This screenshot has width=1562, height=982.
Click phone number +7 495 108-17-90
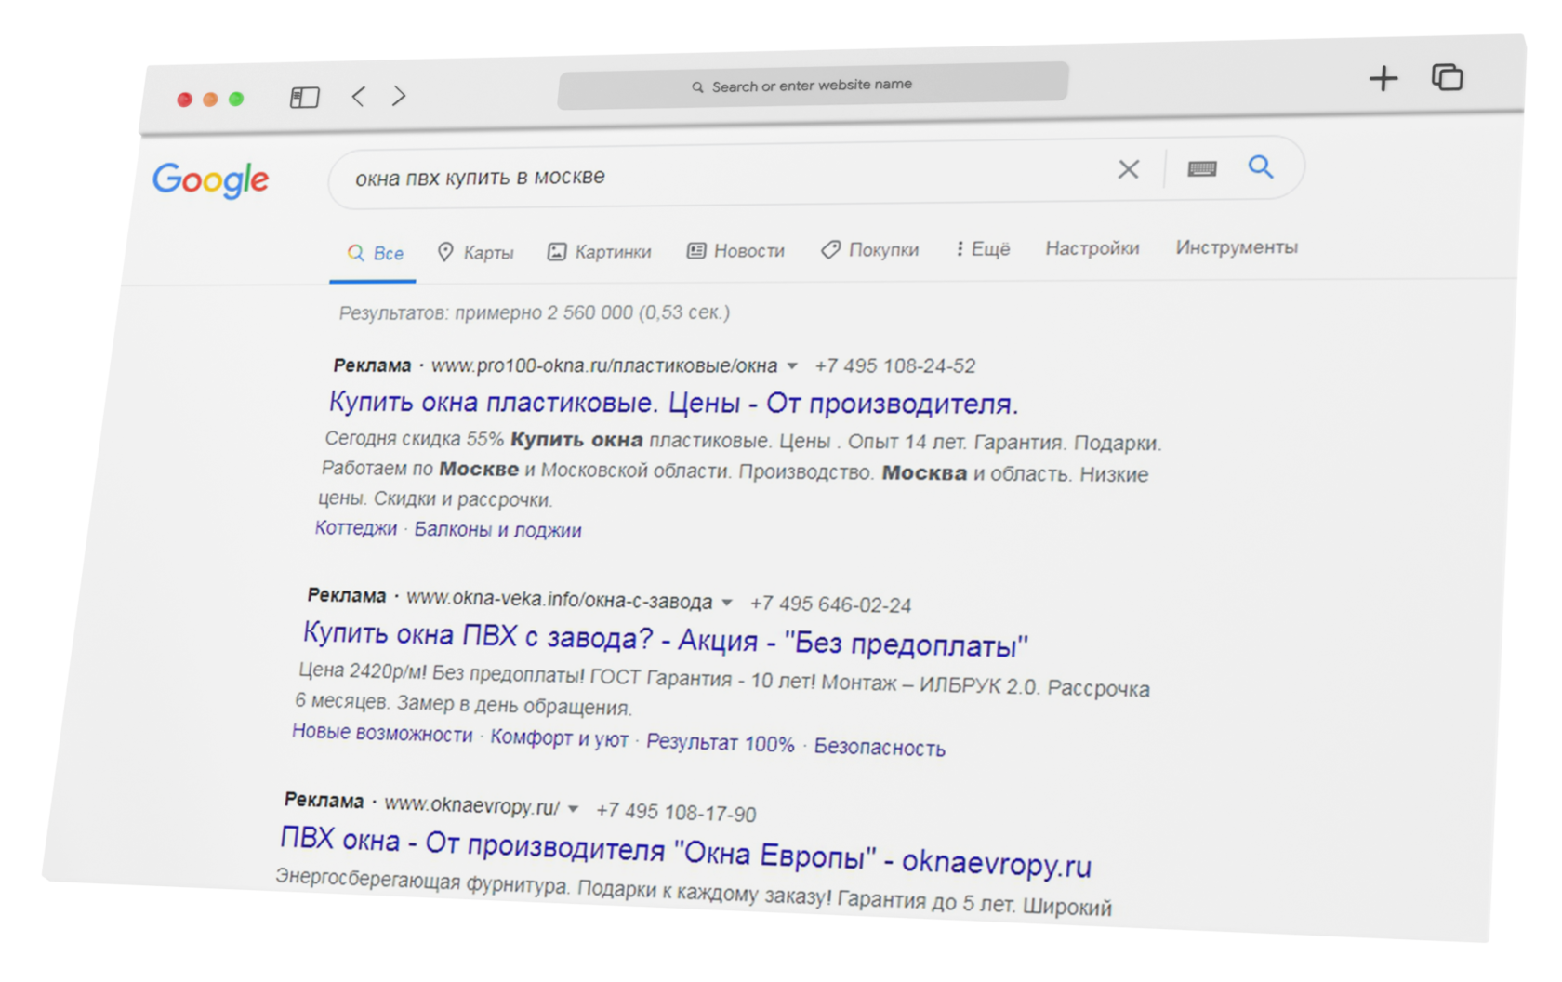click(676, 813)
